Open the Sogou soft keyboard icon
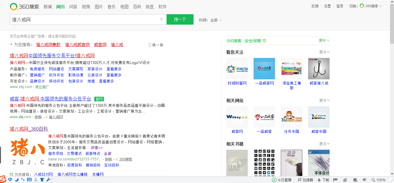Viewport: 394px width, 183px height. click(x=29, y=180)
